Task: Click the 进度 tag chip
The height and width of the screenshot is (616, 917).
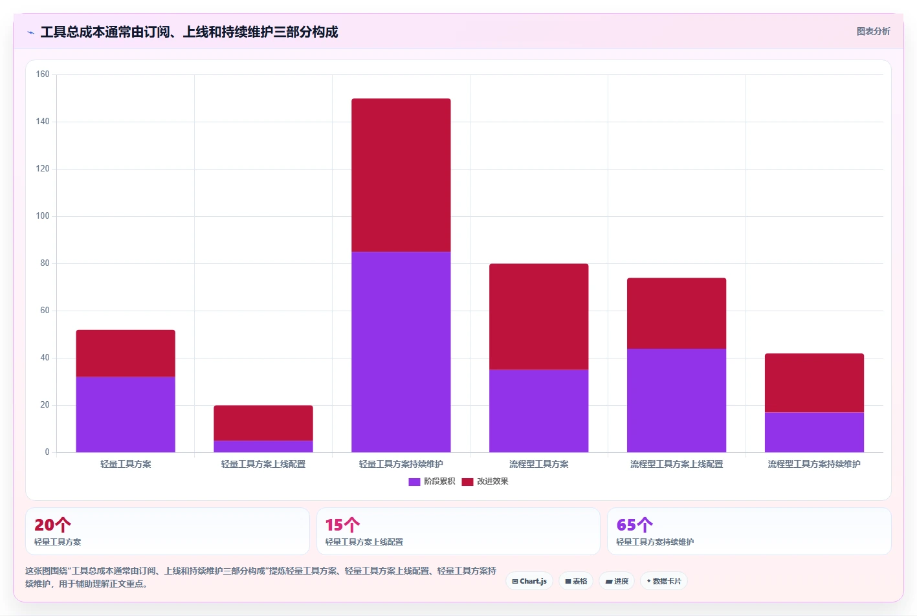Action: tap(617, 581)
